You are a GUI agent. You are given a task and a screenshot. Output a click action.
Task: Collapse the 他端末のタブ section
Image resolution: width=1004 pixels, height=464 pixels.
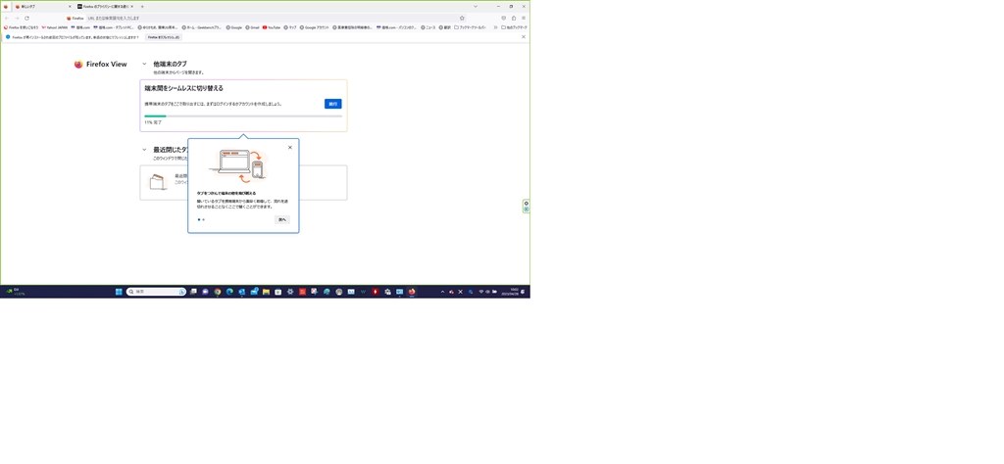click(144, 64)
